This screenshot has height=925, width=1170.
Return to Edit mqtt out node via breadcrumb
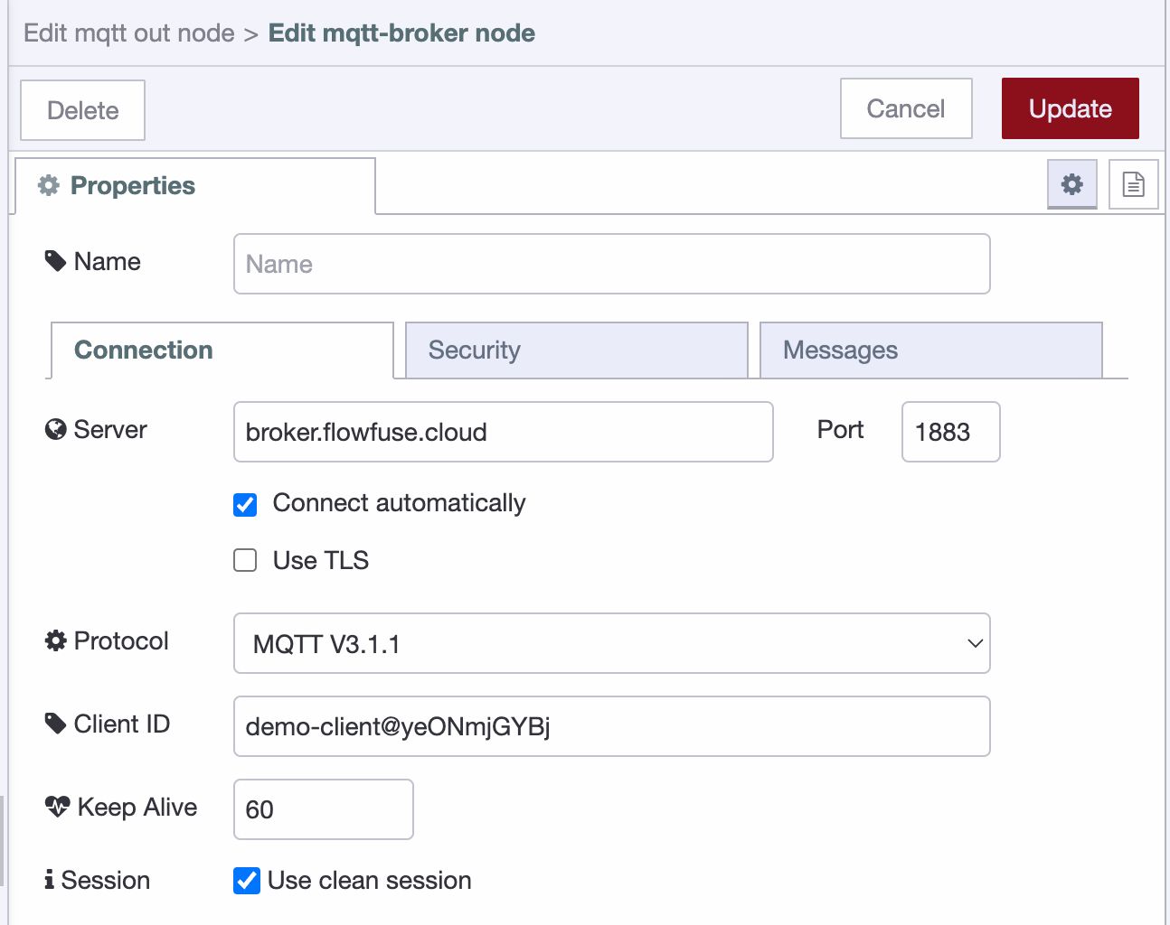(128, 33)
